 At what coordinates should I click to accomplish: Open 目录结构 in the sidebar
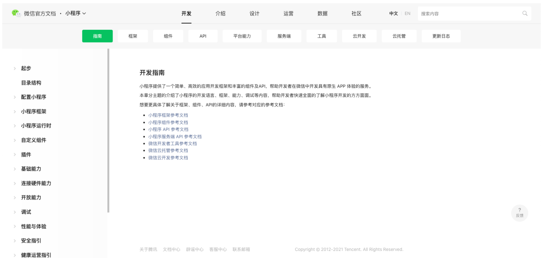click(31, 83)
